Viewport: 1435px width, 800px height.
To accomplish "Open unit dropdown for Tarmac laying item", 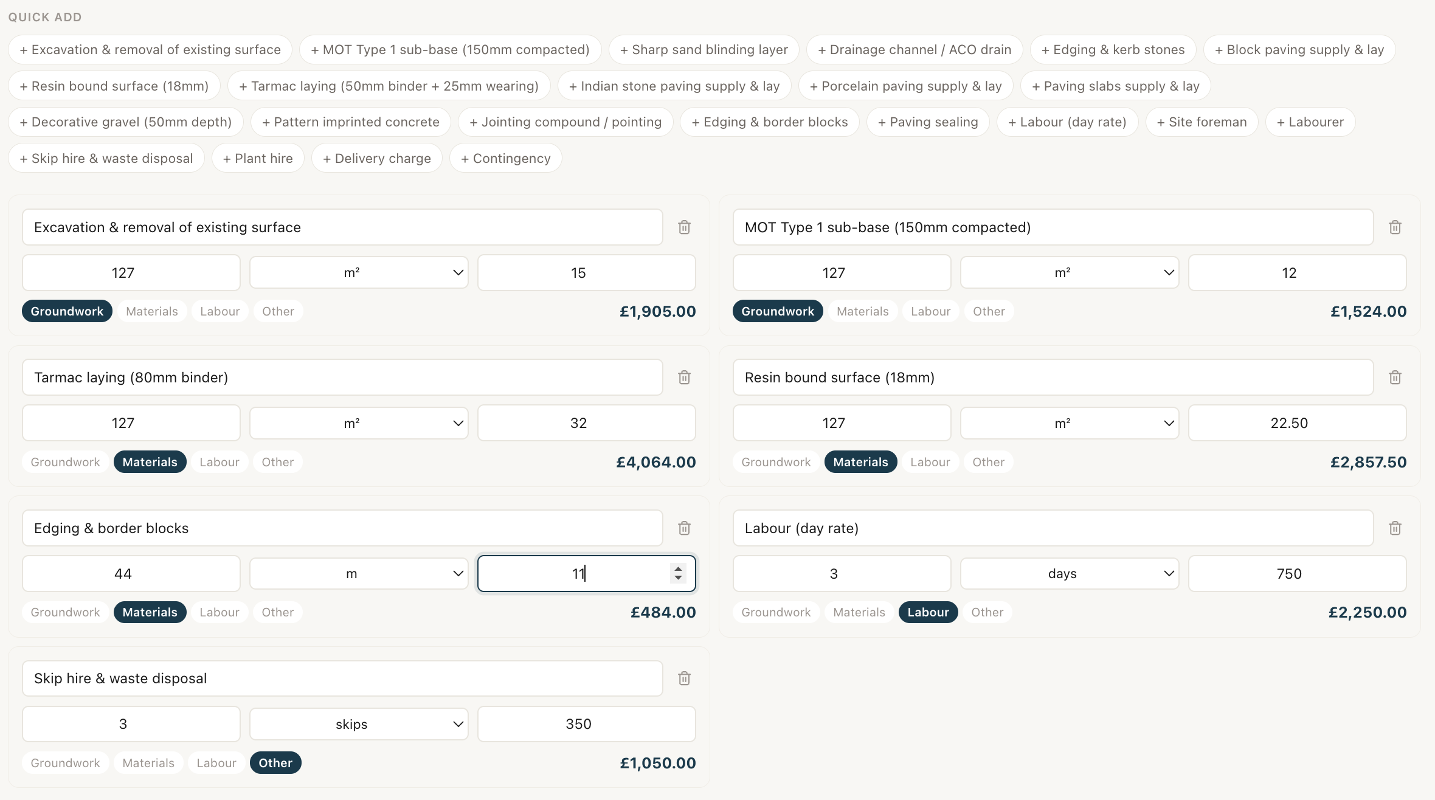I will point(359,423).
